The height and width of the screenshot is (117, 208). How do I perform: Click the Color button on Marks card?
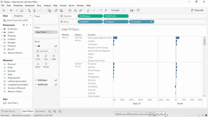pos(38,57)
